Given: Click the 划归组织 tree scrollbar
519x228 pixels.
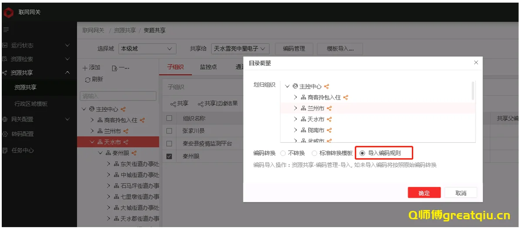Looking at the screenshot, I should click(473, 90).
